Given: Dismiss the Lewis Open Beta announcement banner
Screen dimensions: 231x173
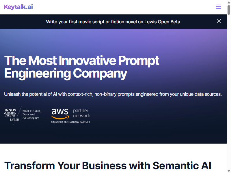Looking at the screenshot, I should 219,21.
